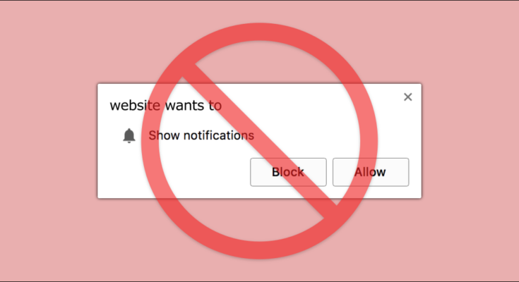Click the gray bell beside Show notifications
519x282 pixels.
(129, 135)
